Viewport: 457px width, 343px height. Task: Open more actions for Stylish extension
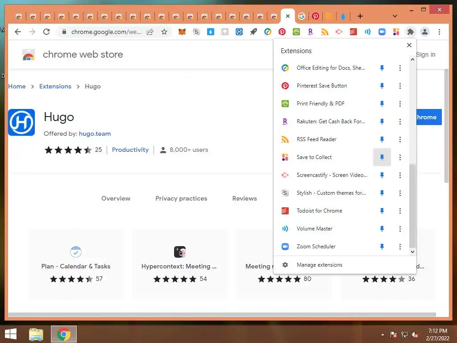pos(400,193)
